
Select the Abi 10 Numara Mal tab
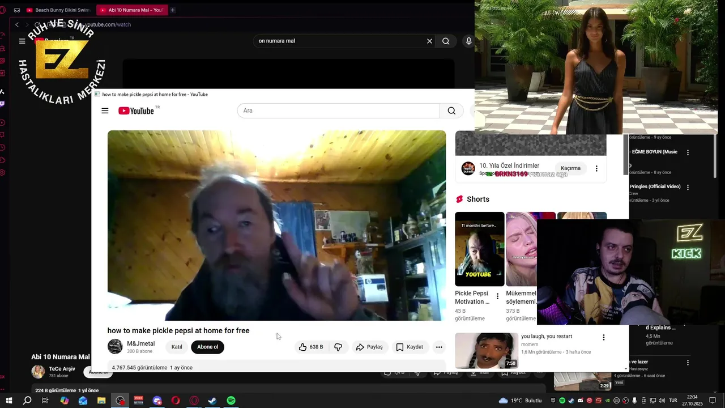click(x=131, y=10)
